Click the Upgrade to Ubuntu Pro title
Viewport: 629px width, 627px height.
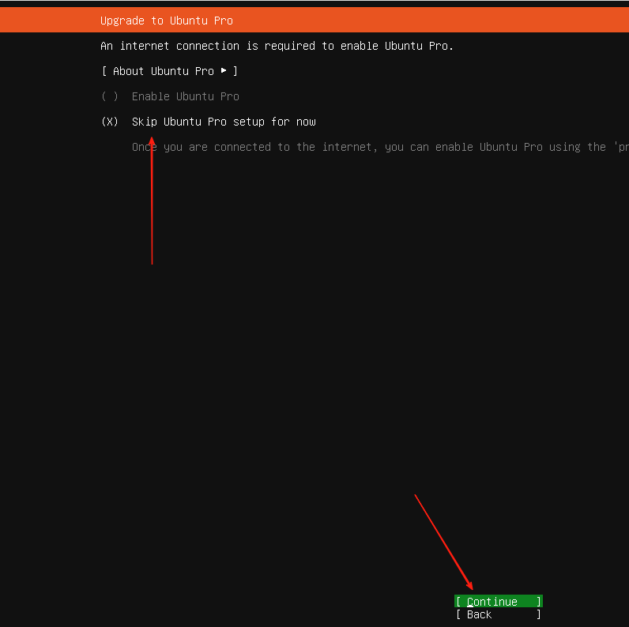(x=167, y=21)
